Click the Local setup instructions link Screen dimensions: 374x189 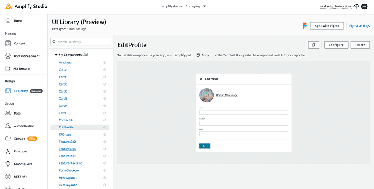[x=335, y=6]
